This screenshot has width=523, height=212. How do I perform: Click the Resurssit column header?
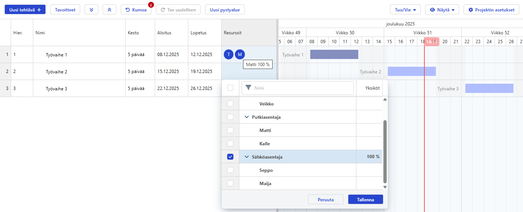(249, 32)
